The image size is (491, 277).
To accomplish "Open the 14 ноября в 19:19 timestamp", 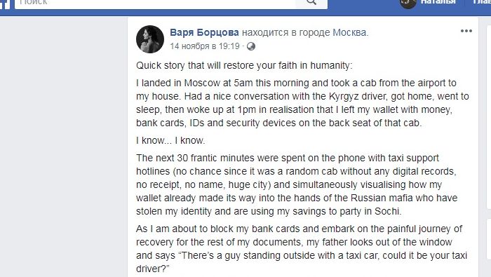I will click(205, 46).
